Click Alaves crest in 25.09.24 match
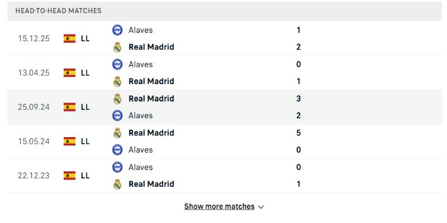This screenshot has width=447, height=223. point(117,115)
